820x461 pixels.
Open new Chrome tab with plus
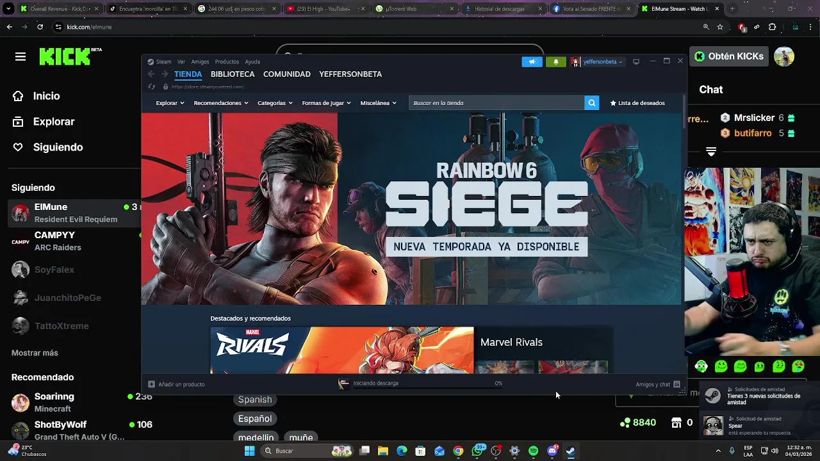(732, 9)
